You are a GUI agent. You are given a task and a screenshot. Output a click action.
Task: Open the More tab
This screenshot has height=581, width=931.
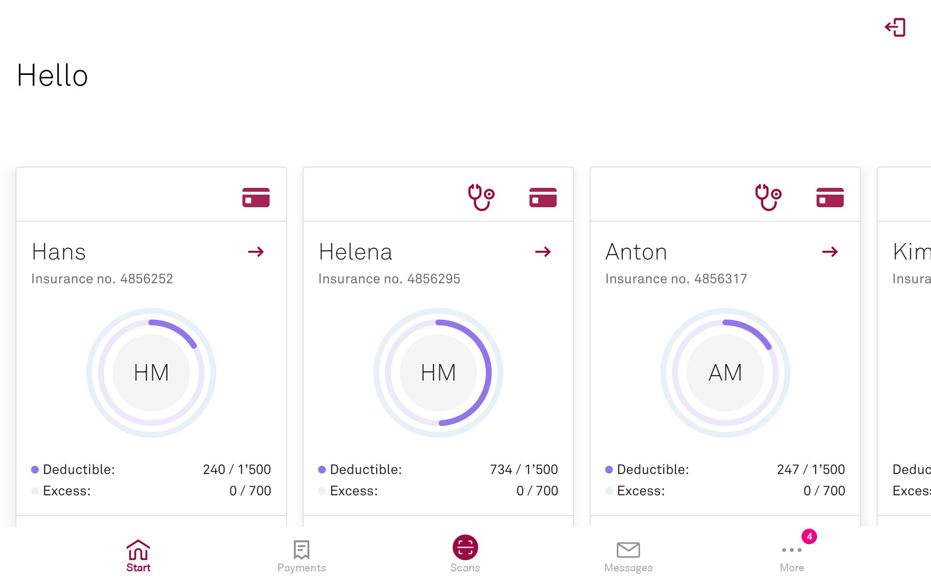(x=791, y=557)
